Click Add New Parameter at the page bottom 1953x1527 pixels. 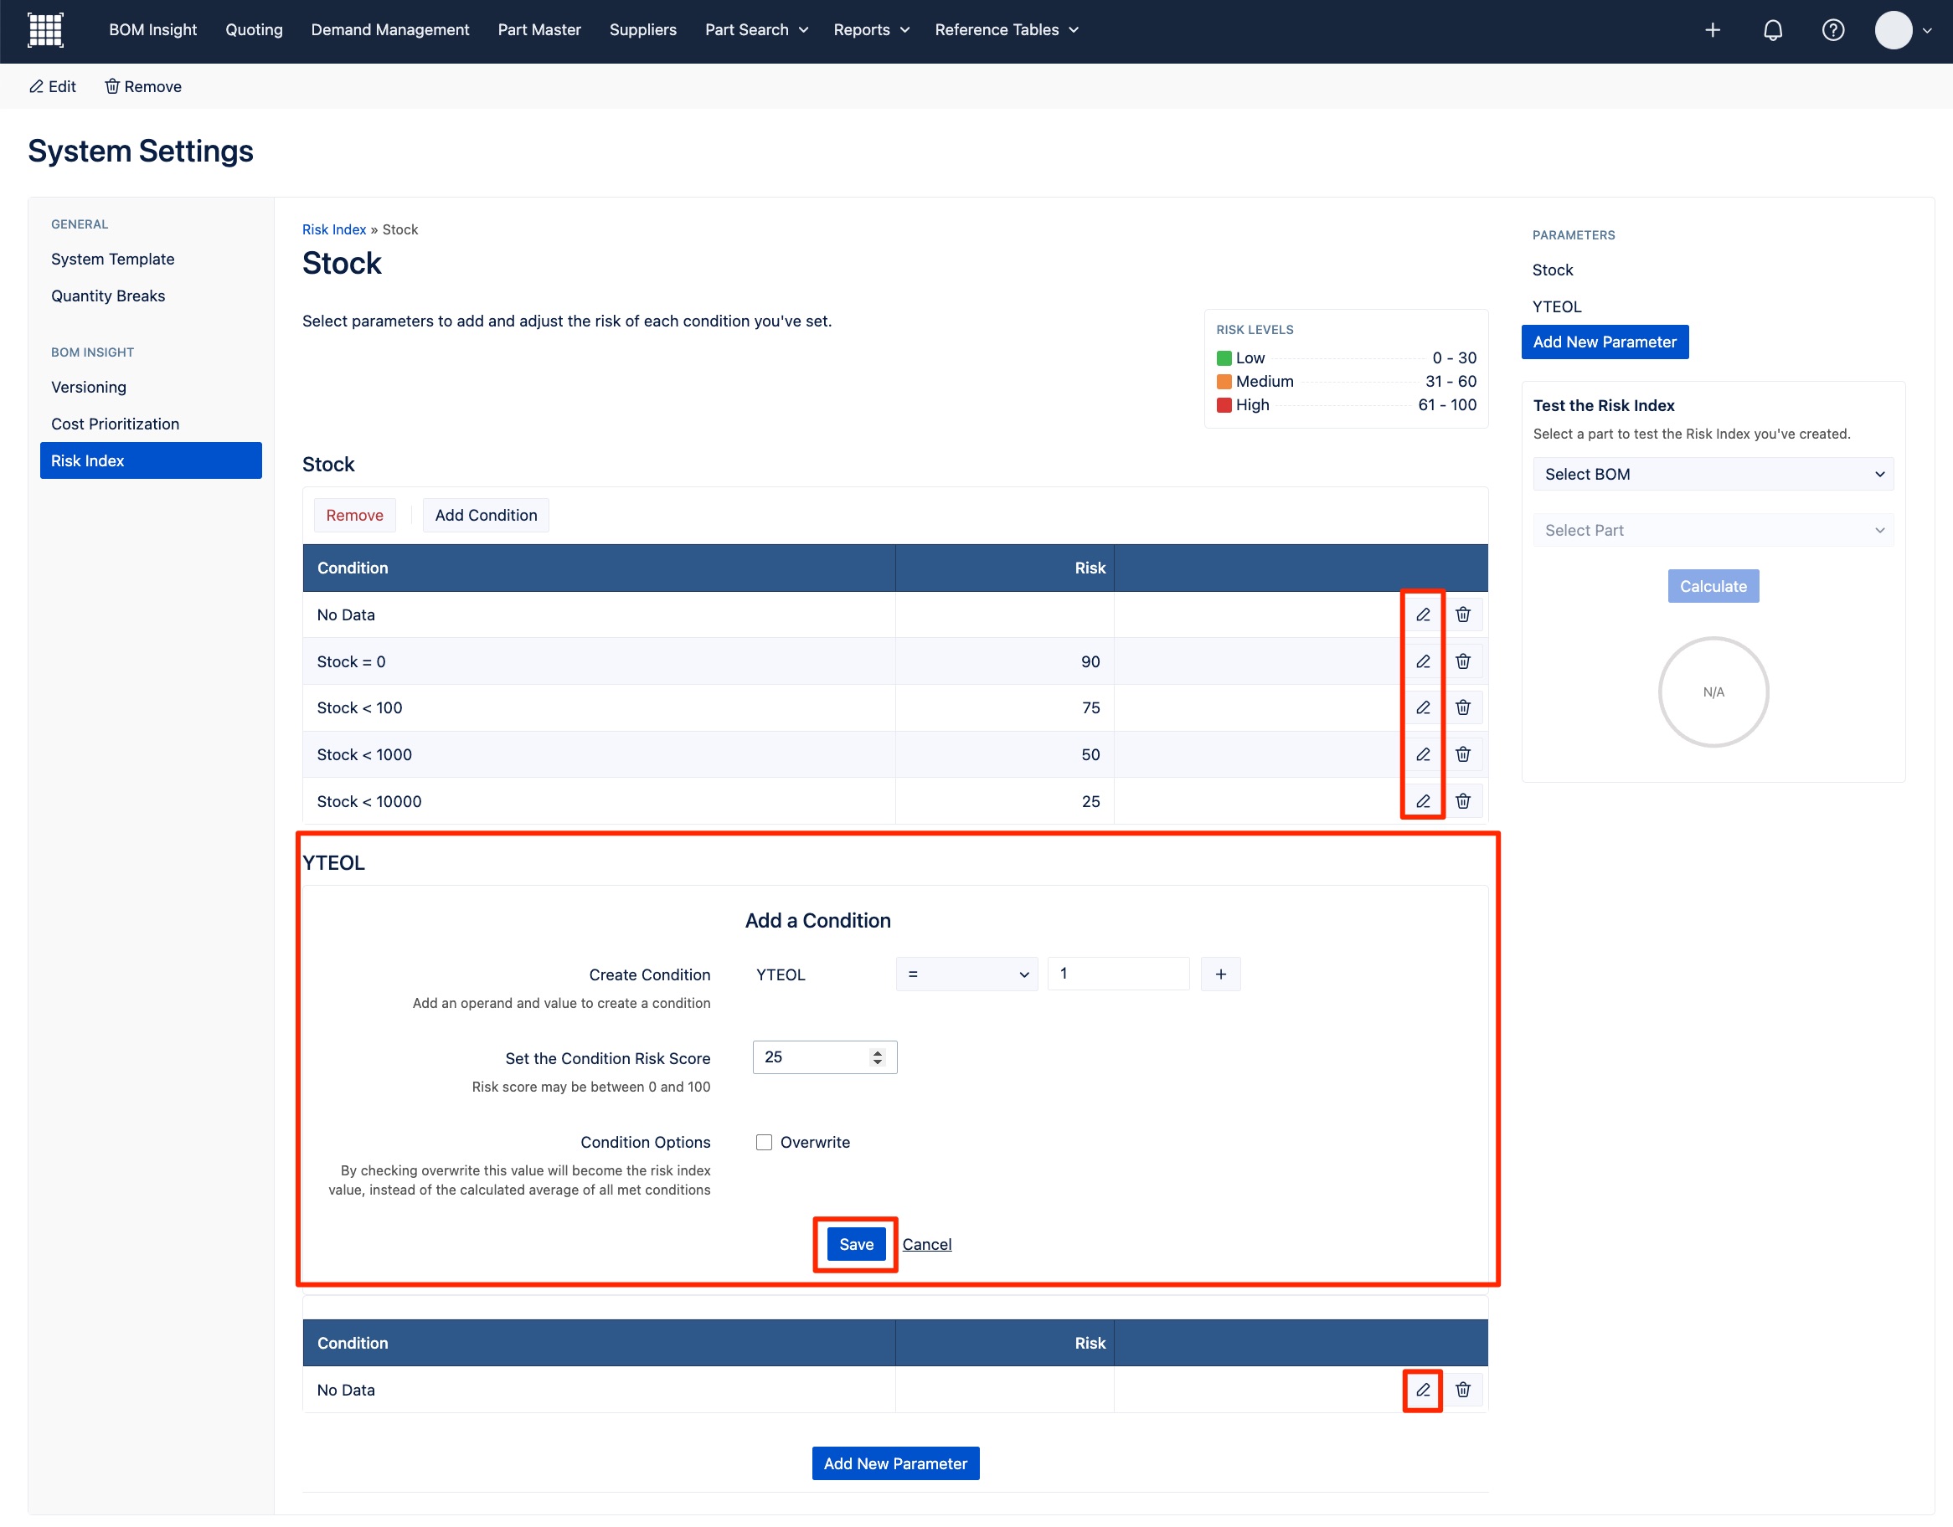(x=895, y=1463)
